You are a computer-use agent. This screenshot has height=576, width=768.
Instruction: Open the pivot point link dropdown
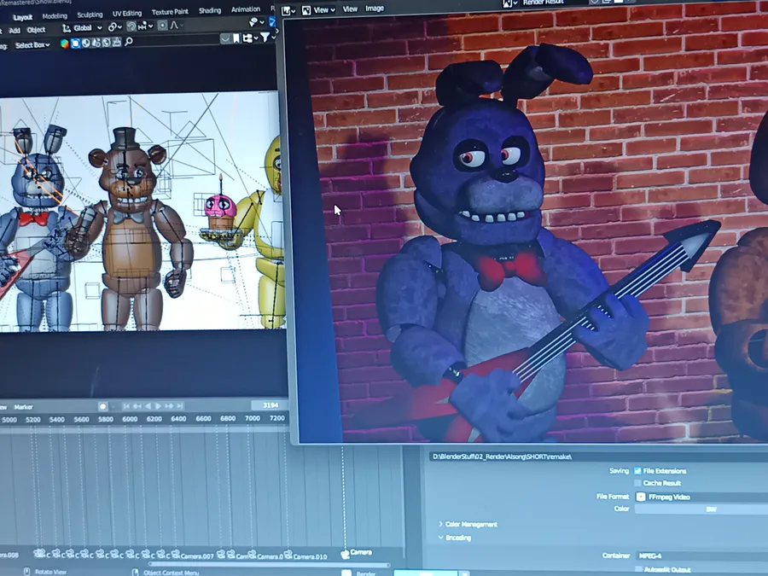(x=114, y=27)
